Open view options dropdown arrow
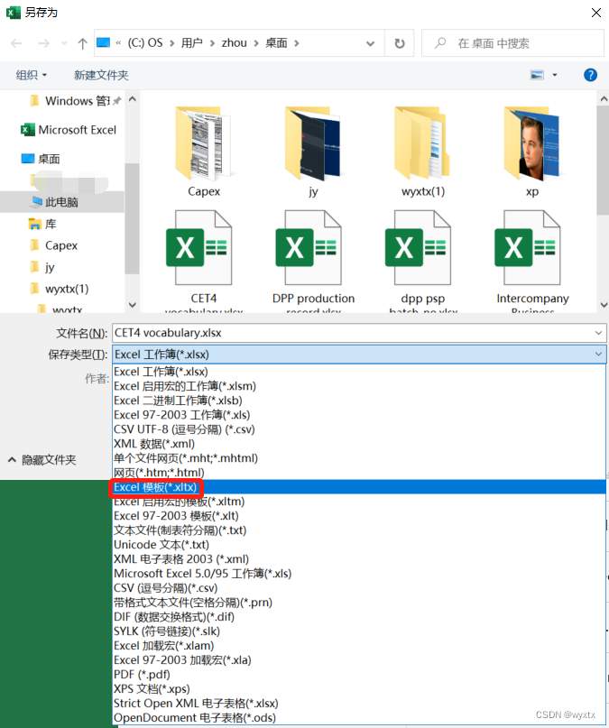609x728 pixels. pyautogui.click(x=555, y=75)
